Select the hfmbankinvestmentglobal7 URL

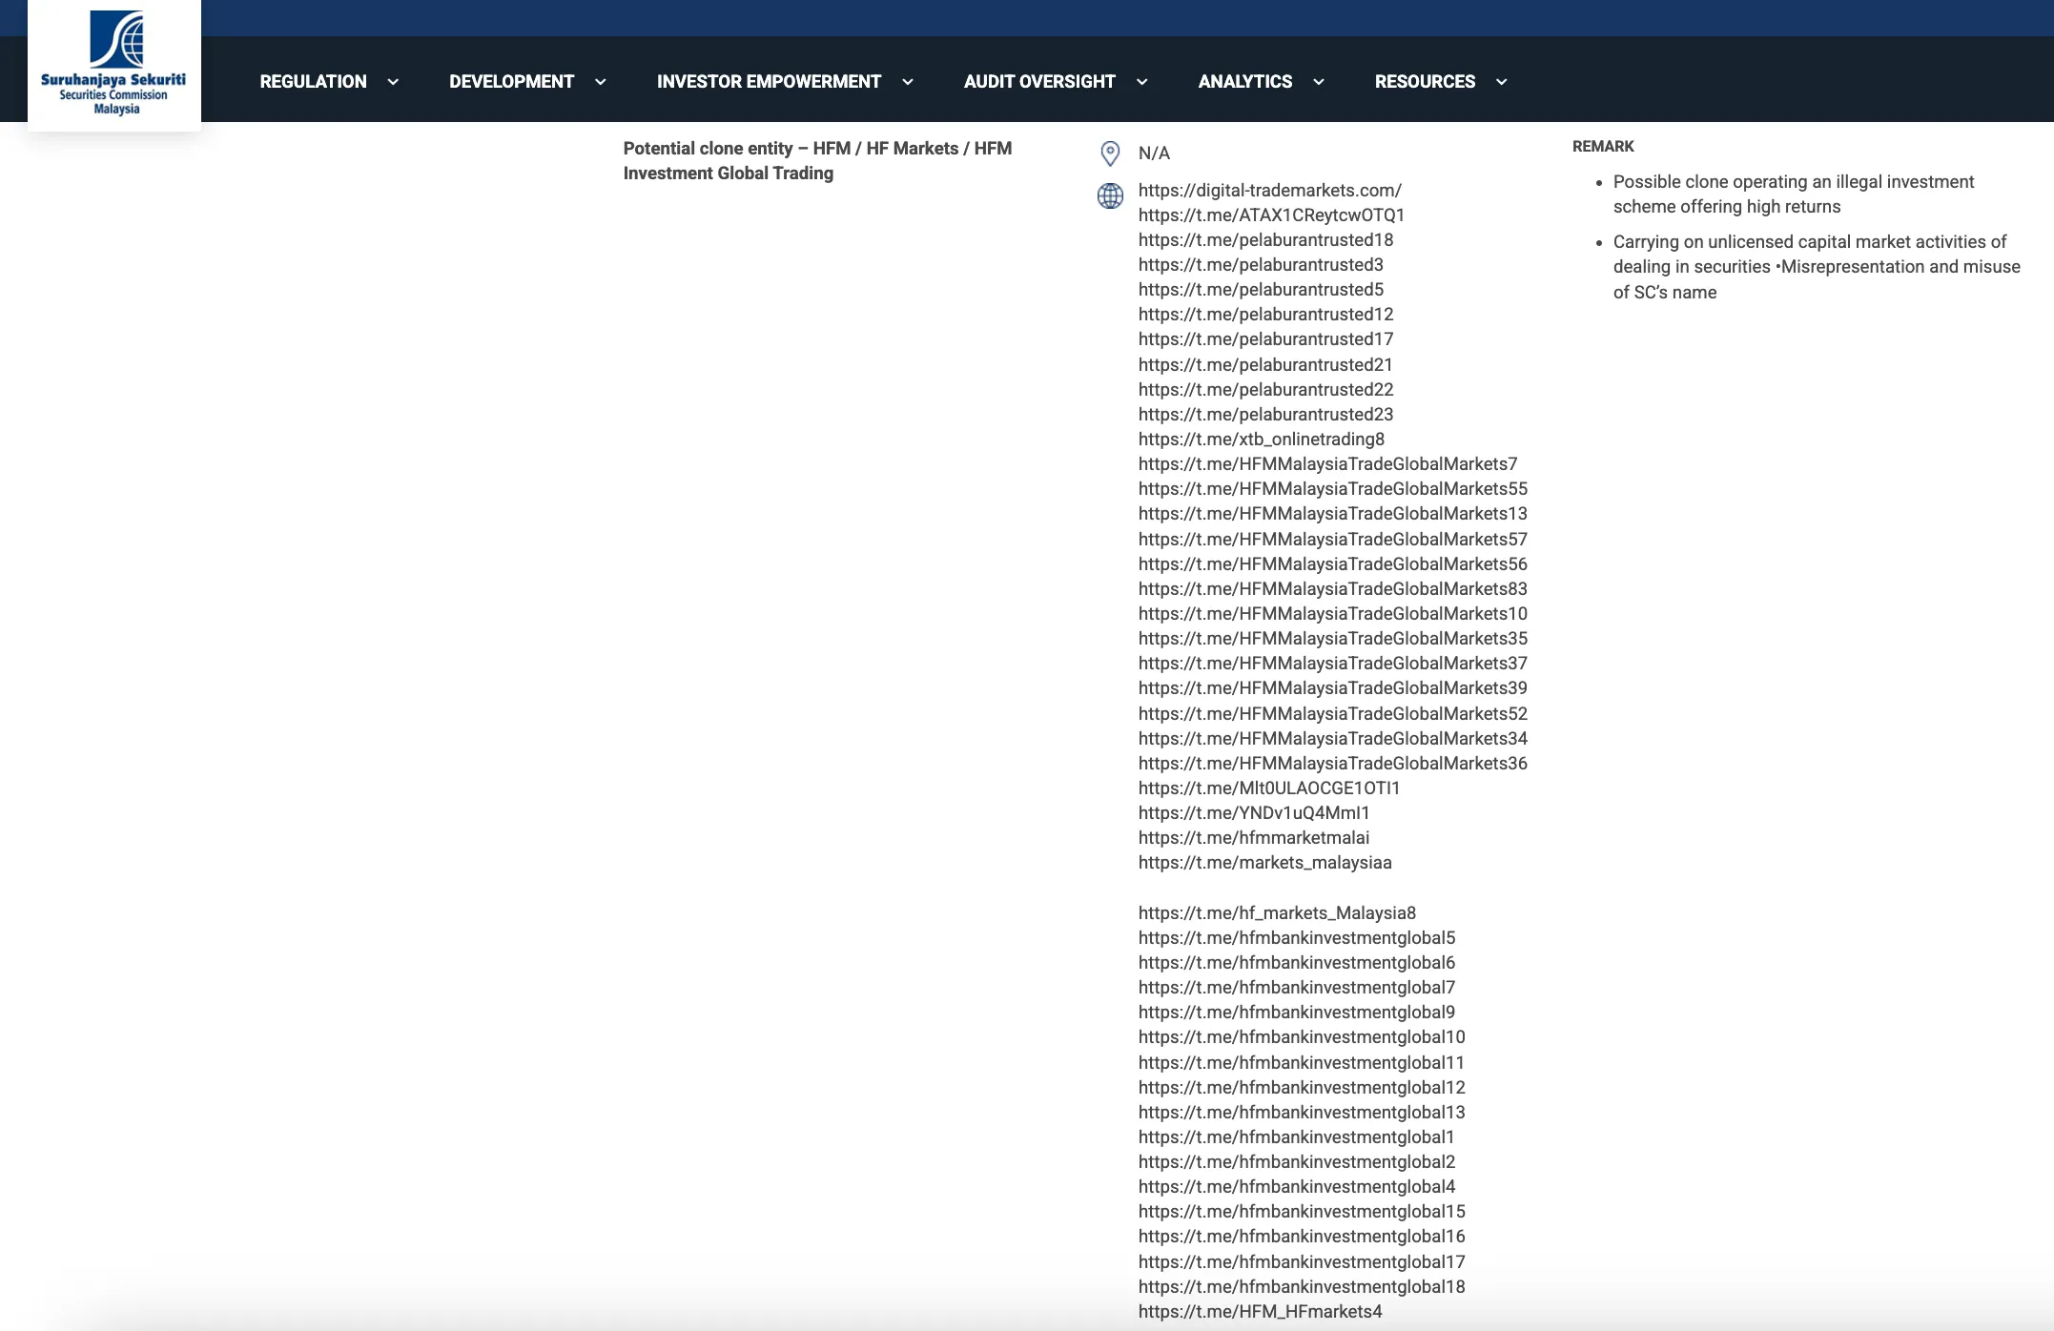point(1297,988)
